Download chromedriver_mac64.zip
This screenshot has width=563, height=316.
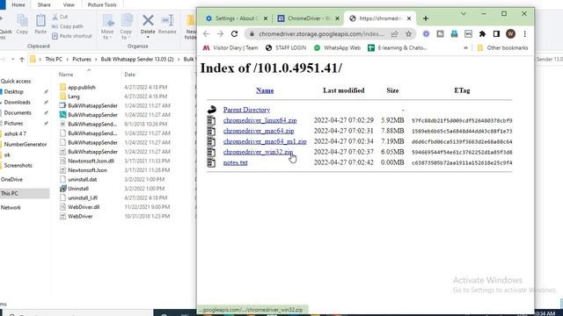pyautogui.click(x=259, y=131)
